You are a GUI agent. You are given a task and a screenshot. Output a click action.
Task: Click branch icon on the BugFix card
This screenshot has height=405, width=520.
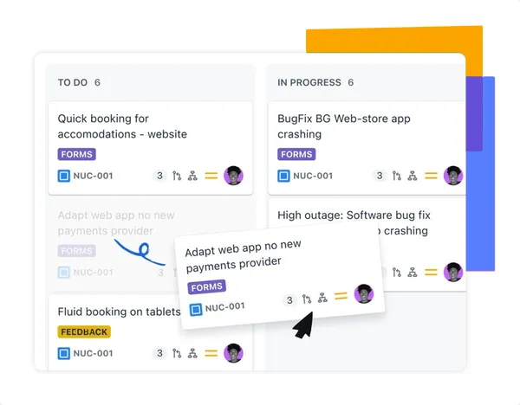(397, 176)
